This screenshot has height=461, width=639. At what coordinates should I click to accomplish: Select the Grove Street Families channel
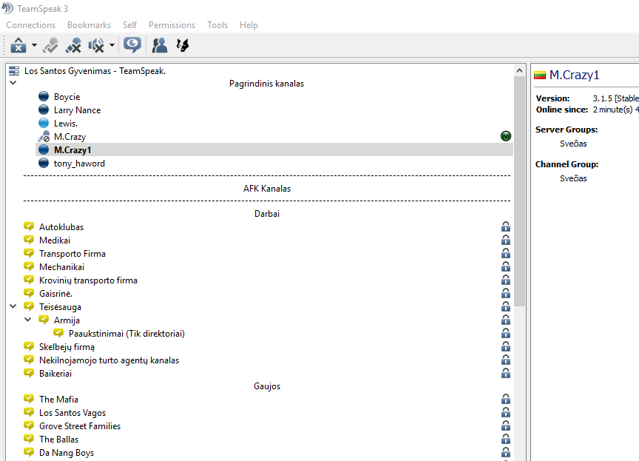click(80, 426)
